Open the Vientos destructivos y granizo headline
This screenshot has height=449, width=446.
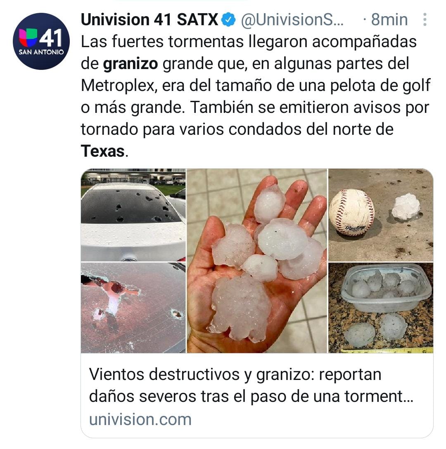[x=235, y=374]
